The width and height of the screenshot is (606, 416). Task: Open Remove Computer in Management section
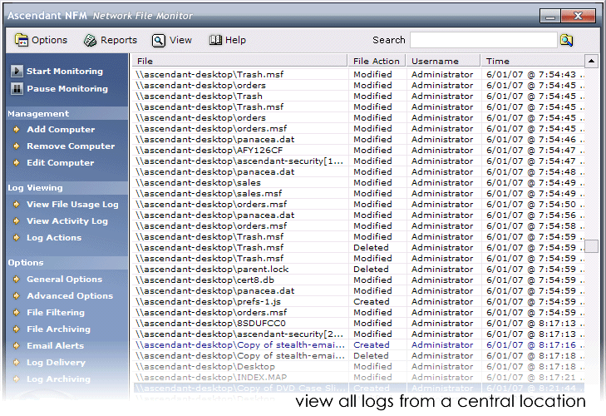[x=70, y=146]
